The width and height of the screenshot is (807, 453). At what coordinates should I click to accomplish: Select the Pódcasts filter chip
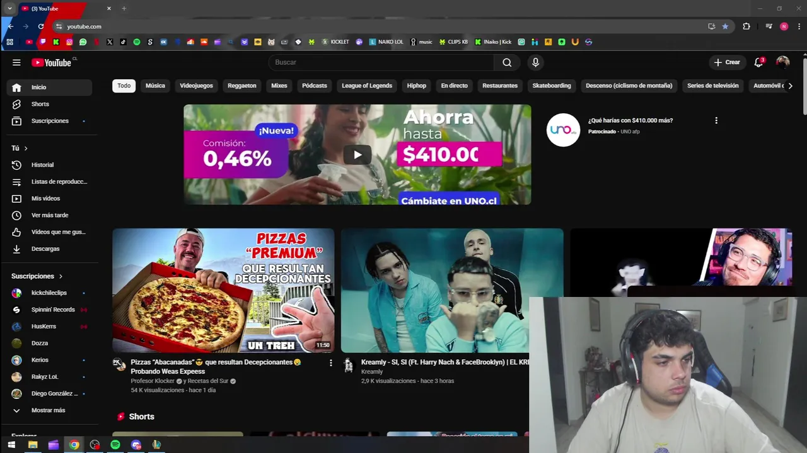coord(315,86)
